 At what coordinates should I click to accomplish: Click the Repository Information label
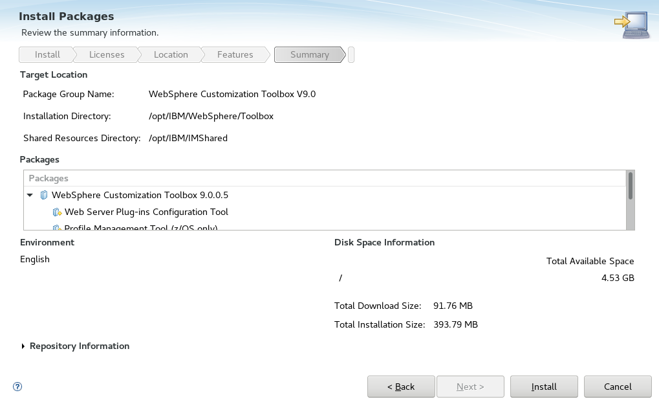click(80, 346)
